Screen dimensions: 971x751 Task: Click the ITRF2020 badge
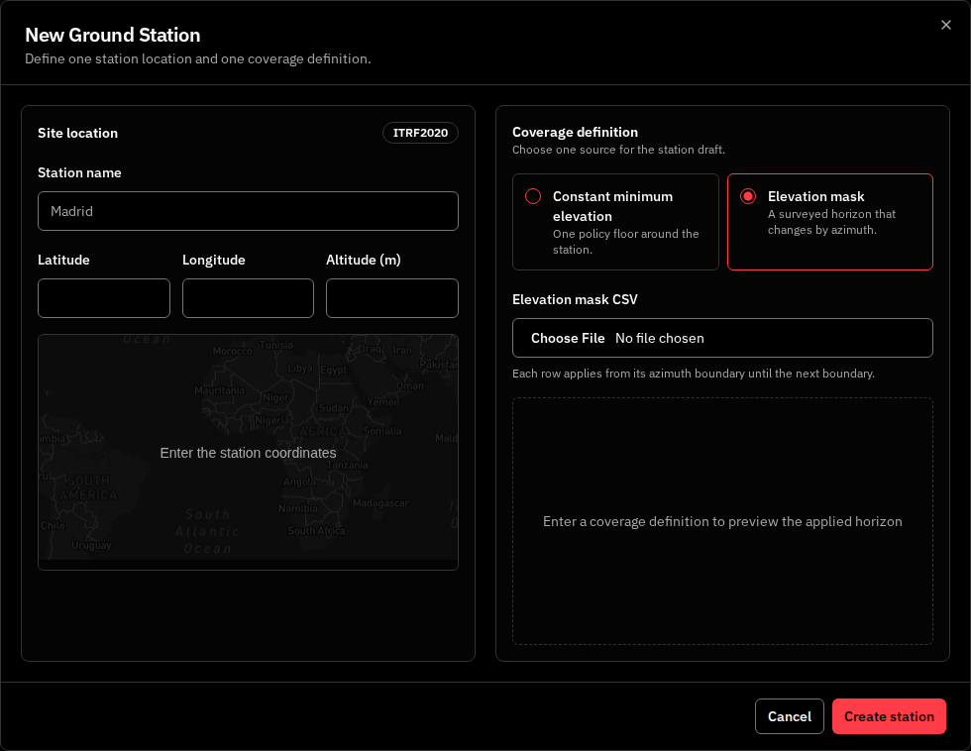420,133
